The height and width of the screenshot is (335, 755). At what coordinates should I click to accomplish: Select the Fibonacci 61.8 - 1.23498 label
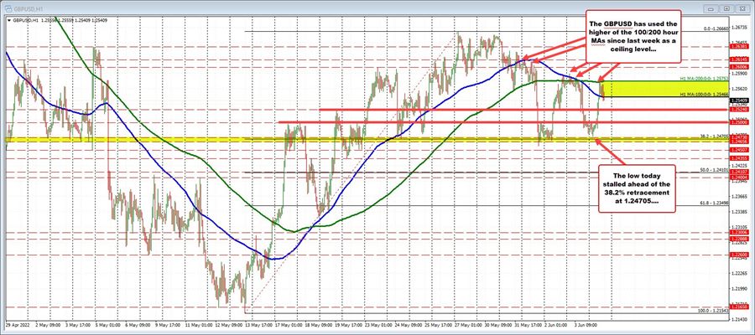(713, 204)
